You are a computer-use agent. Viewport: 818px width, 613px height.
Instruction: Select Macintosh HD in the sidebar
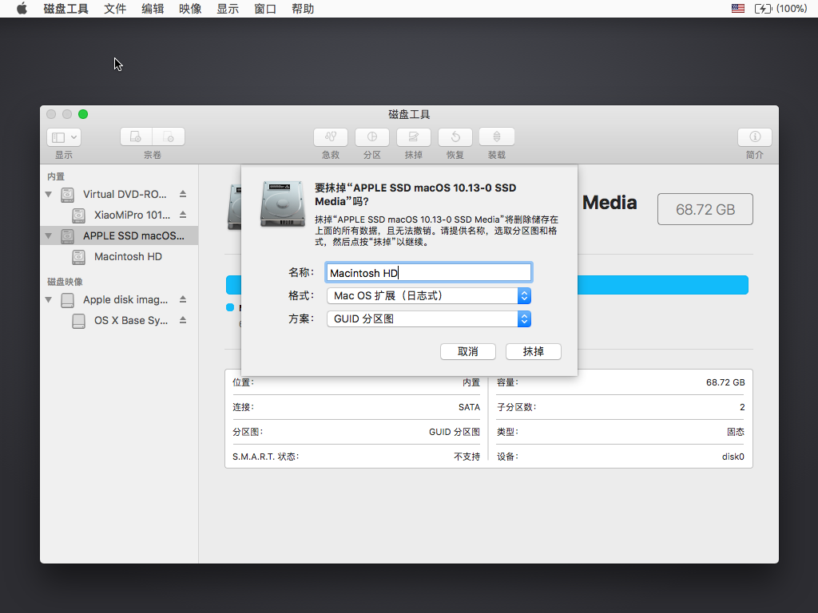[128, 257]
